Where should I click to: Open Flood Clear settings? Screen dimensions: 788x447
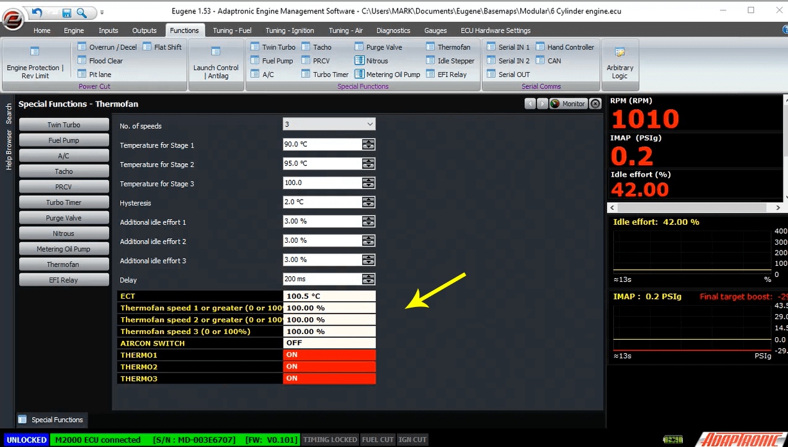click(x=100, y=61)
